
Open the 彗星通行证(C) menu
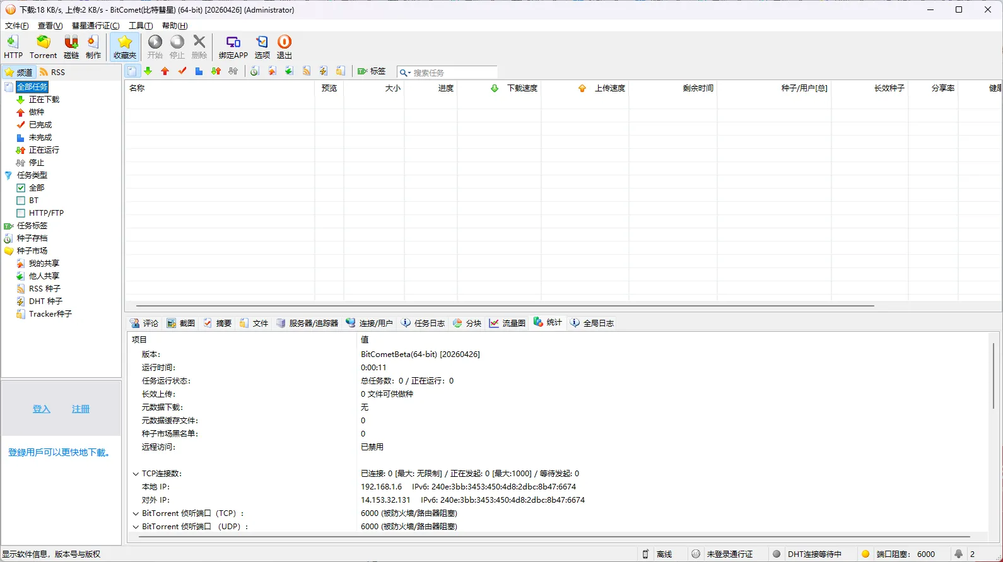95,26
